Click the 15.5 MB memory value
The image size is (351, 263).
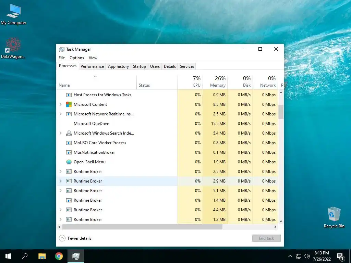click(218, 124)
